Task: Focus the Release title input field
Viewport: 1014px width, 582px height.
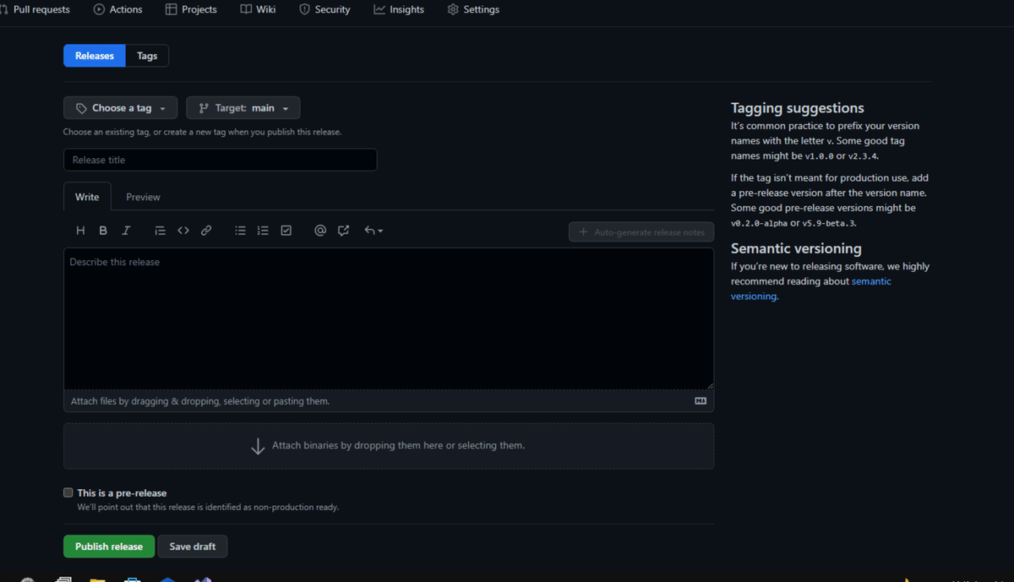Action: (x=220, y=160)
